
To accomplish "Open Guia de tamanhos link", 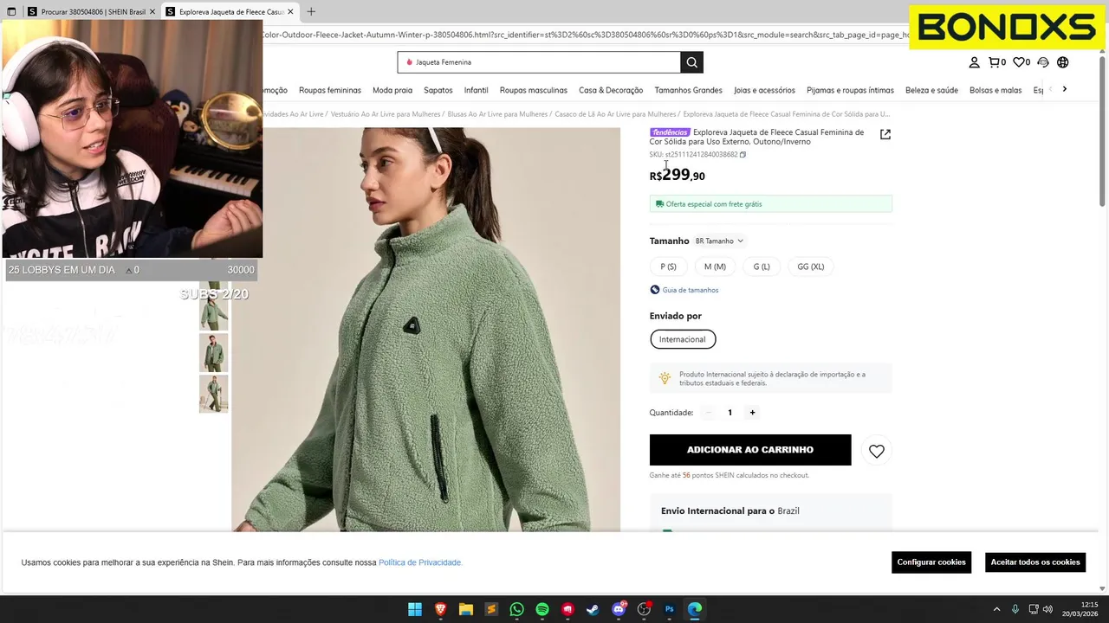I will pos(690,290).
